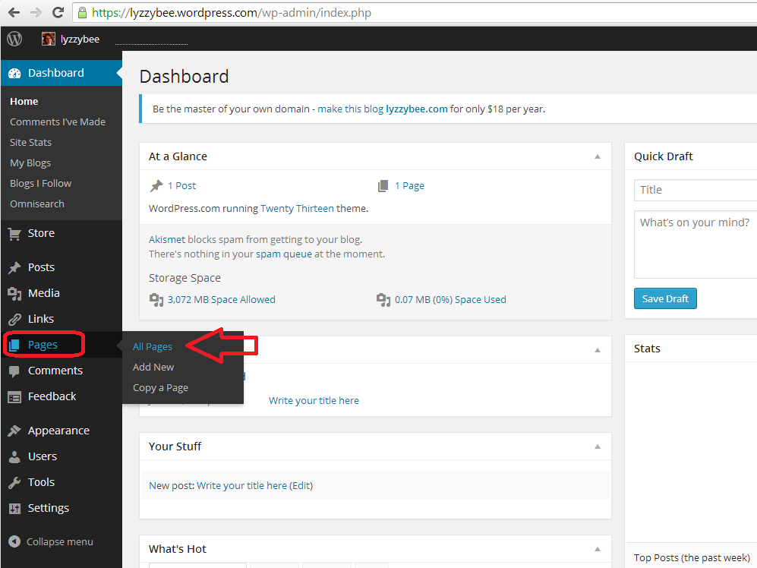Viewport: 757px width, 568px height.
Task: Click the pushpin icon beside 1 Post
Action: 156,186
